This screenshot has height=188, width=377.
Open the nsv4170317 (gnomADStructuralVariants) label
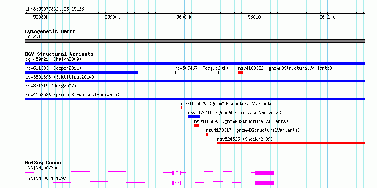[x=253, y=130]
